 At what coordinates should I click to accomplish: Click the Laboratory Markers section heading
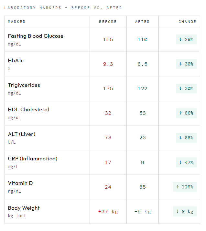coord(63,8)
